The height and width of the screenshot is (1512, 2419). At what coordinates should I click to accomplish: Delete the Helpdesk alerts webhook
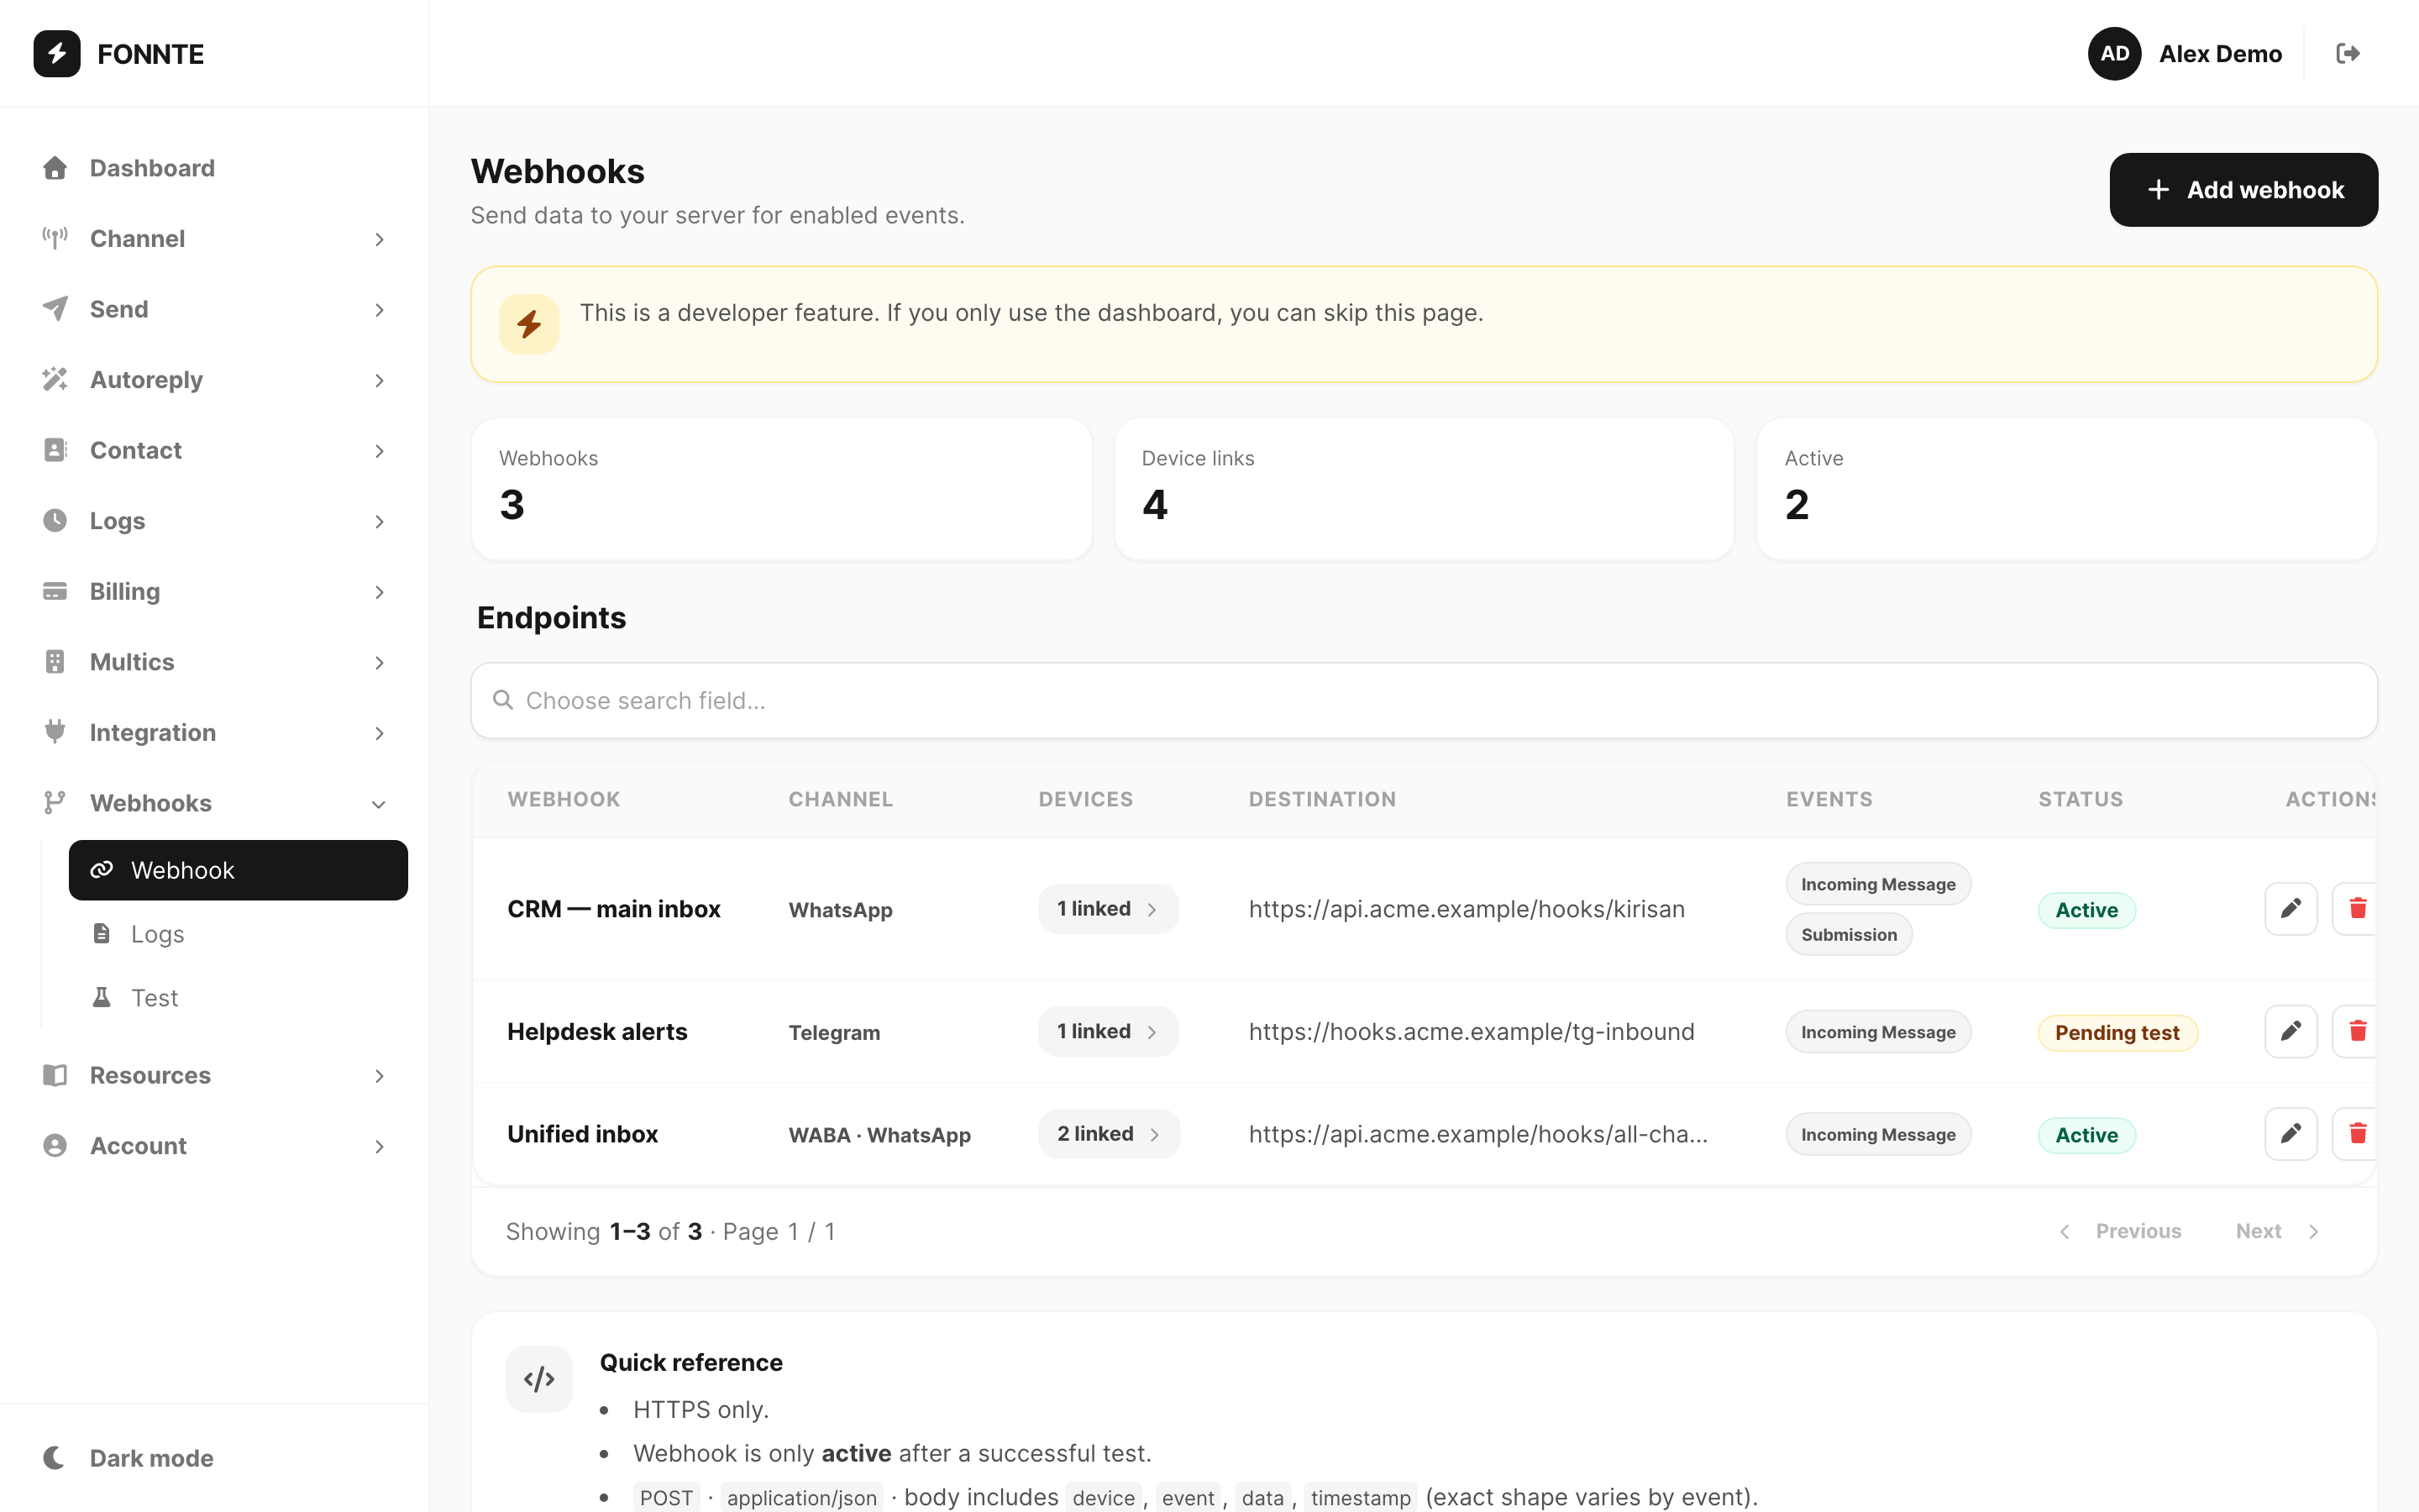point(2356,1031)
